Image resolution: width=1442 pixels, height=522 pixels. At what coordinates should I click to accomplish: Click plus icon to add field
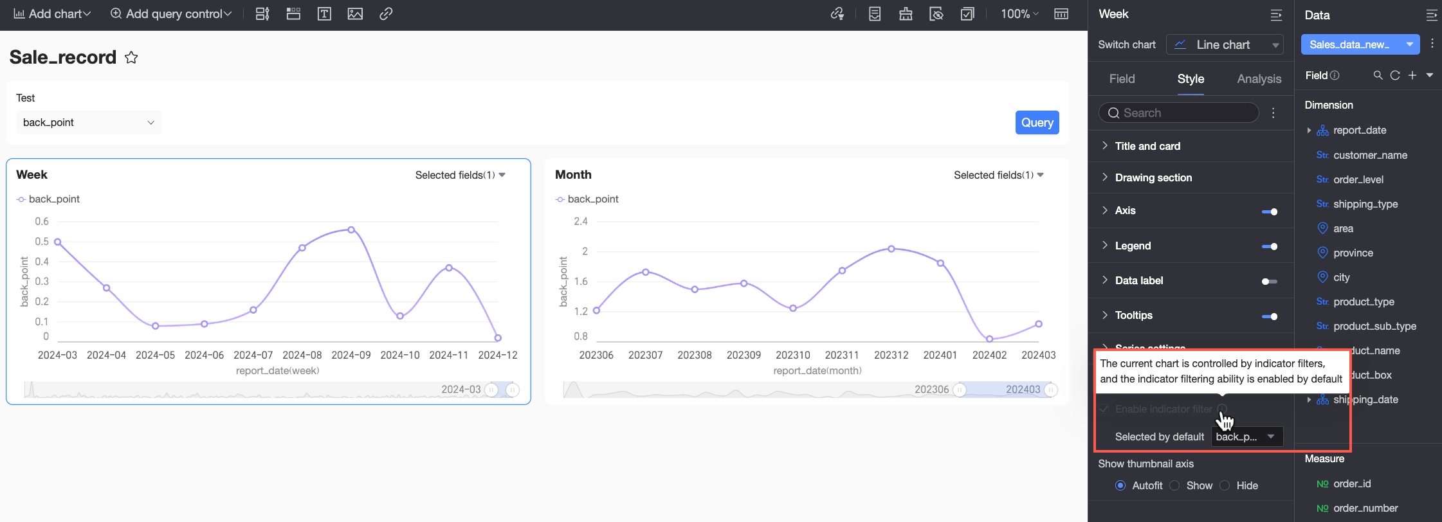click(x=1412, y=75)
